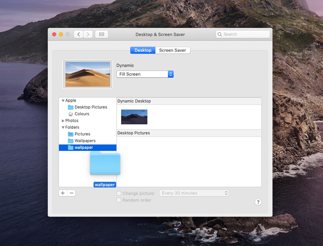Click the Desktop Pictures folder icon

pyautogui.click(x=71, y=107)
